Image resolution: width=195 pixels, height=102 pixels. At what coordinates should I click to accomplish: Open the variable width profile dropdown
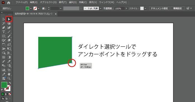point(81,8)
